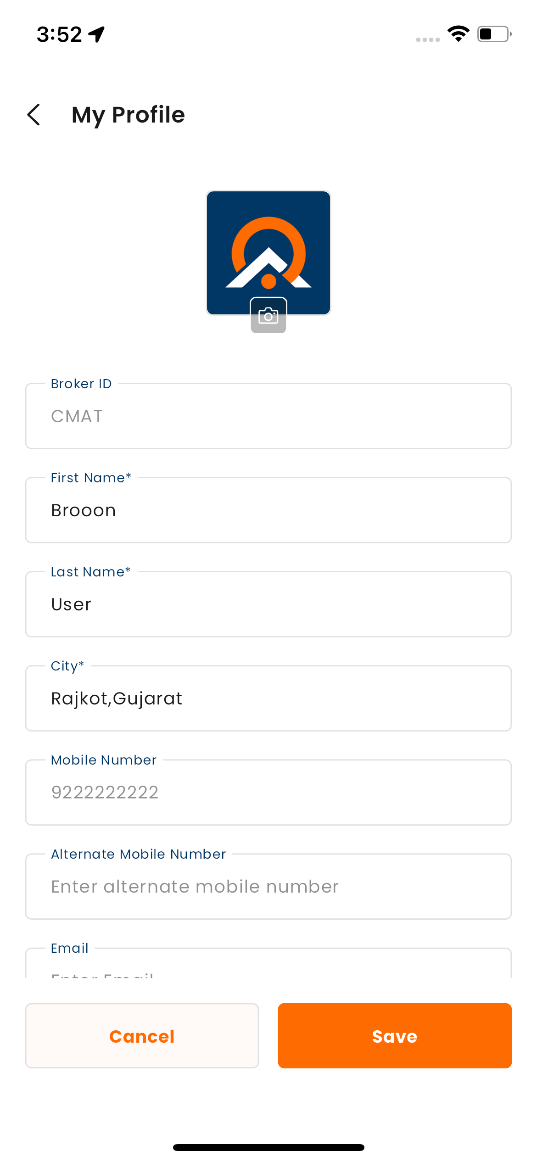This screenshot has height=1162, width=537.
Task: Tap the Wi-Fi status icon
Action: point(458,34)
